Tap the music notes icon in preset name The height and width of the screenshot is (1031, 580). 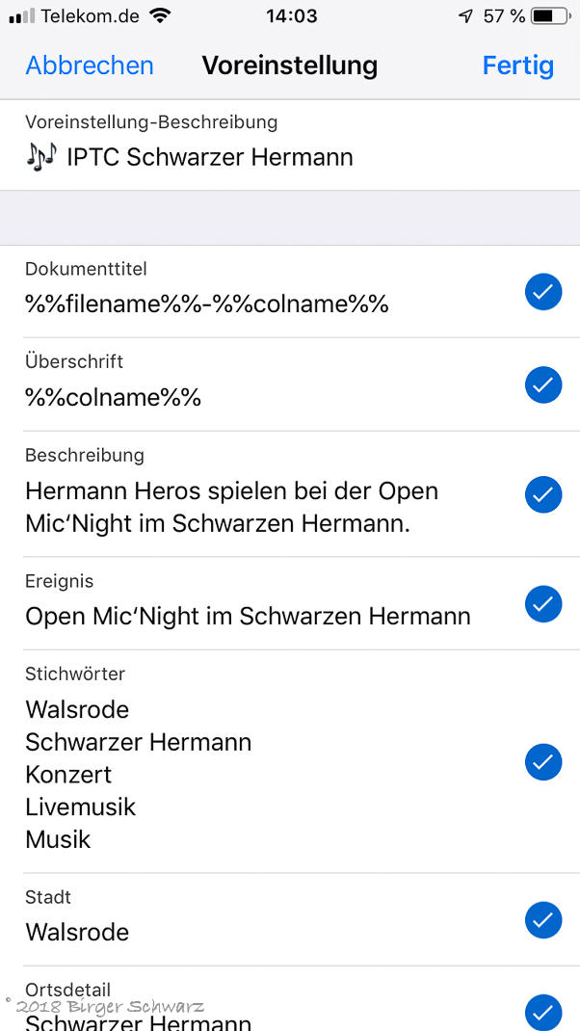41,156
